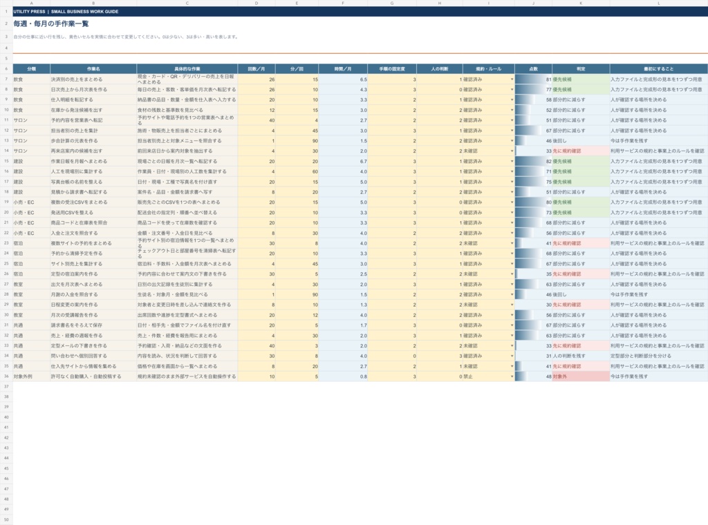The width and height of the screenshot is (708, 525).
Task: Click the cell 許可なく自動購入・自動投稿する
Action: pos(93,376)
